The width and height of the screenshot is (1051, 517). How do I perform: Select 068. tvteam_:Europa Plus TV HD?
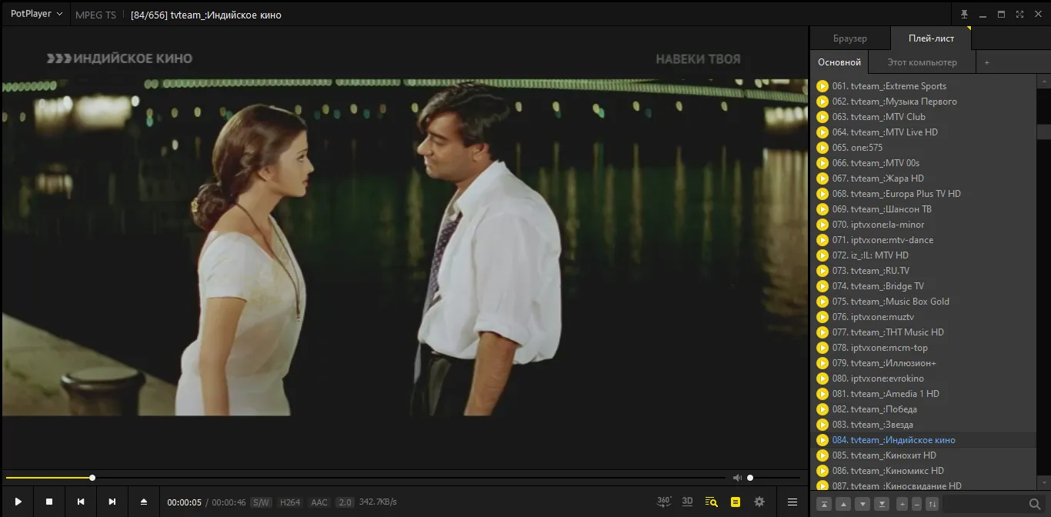click(x=923, y=194)
